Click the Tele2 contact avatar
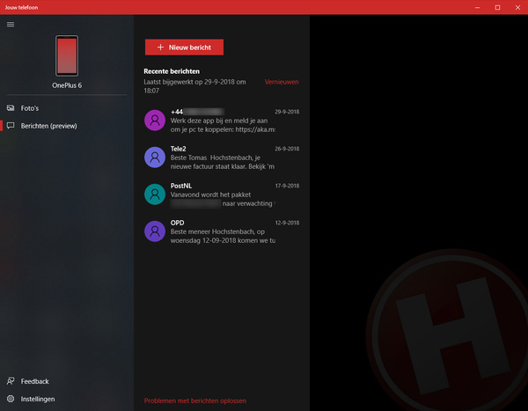This screenshot has height=411, width=528. tap(155, 157)
